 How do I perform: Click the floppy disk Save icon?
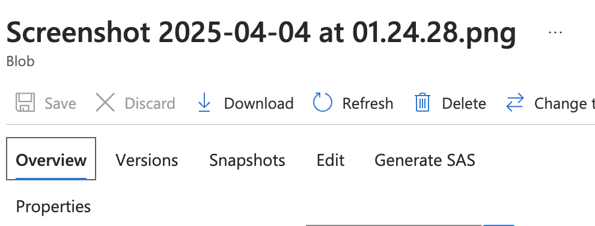(25, 103)
